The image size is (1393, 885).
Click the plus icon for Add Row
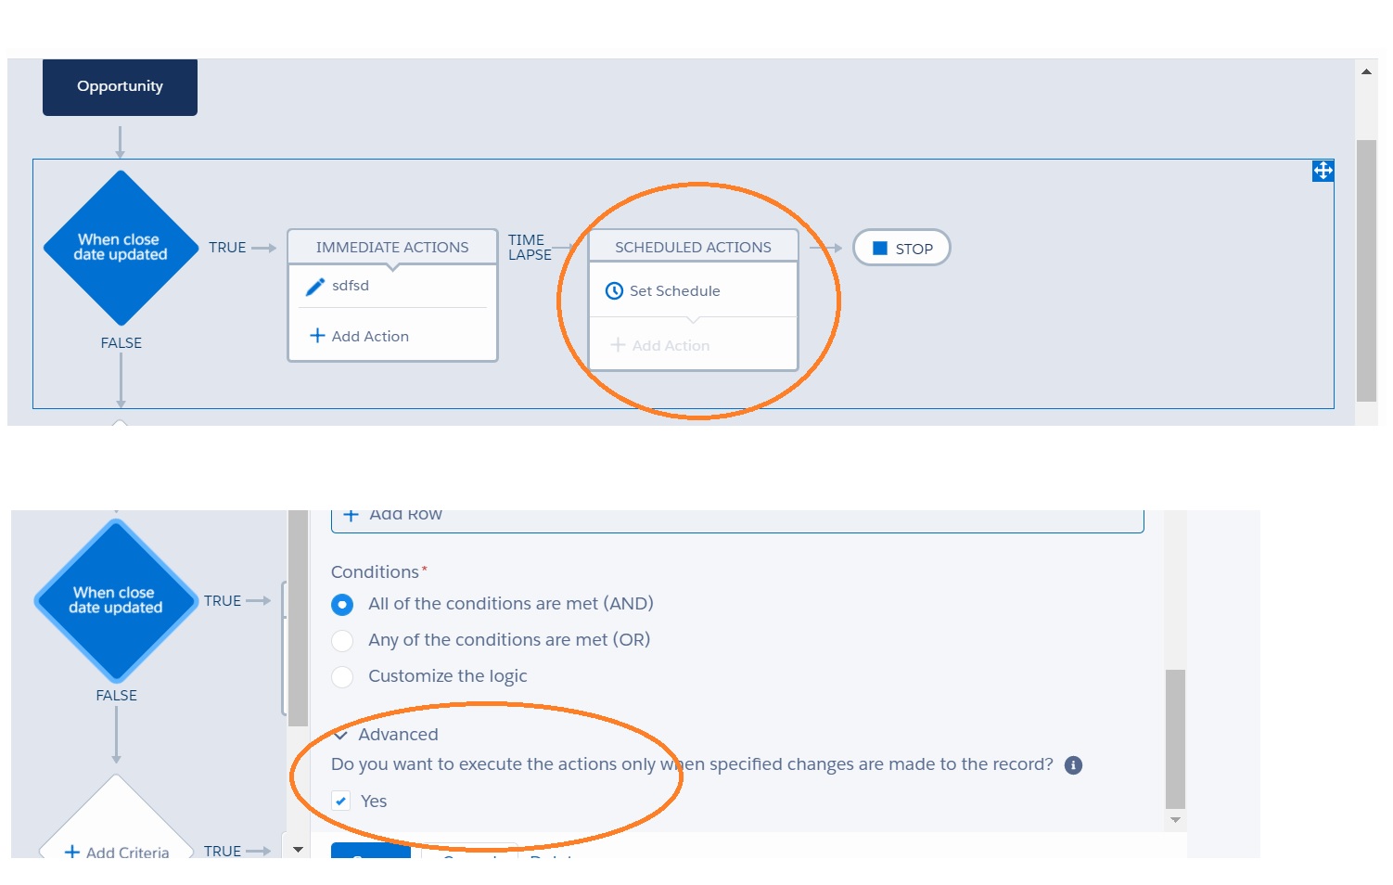point(351,515)
